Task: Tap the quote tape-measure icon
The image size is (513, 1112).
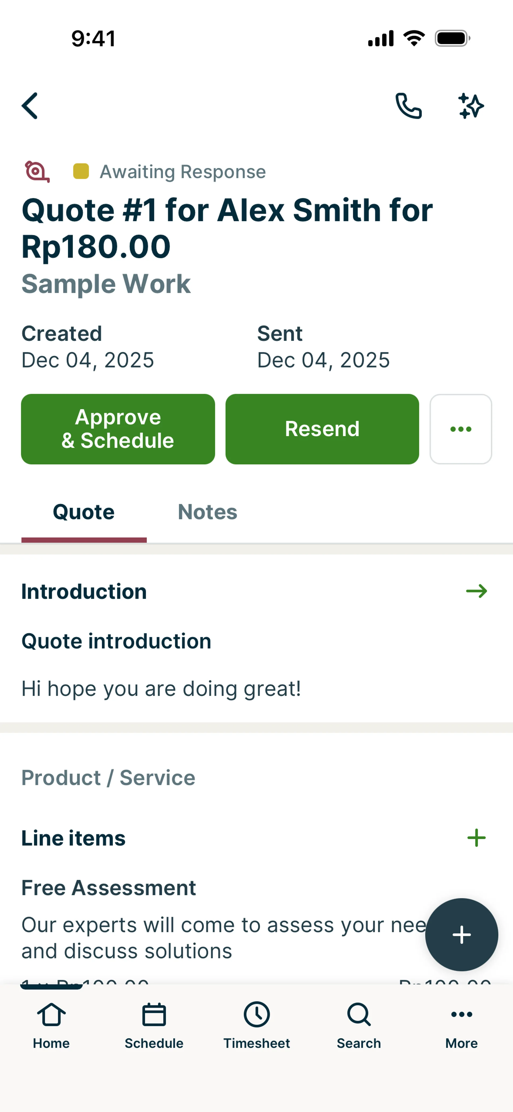Action: coord(37,171)
